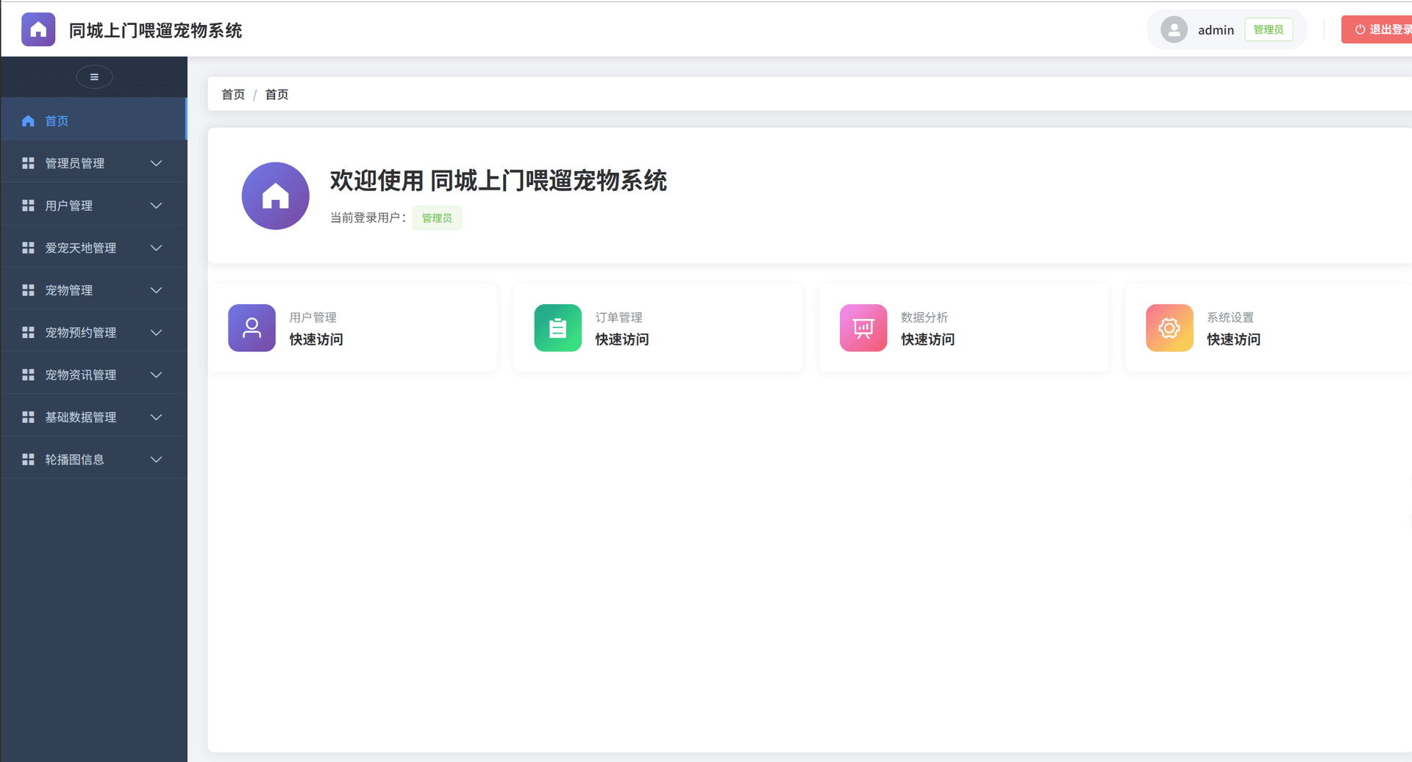Expand the 宠物预约管理 section

click(79, 332)
